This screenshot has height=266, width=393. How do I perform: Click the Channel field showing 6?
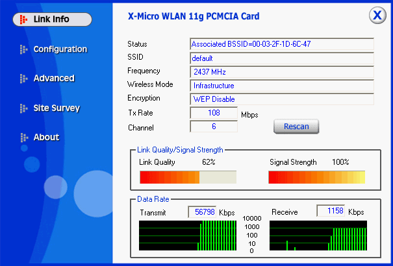214,127
